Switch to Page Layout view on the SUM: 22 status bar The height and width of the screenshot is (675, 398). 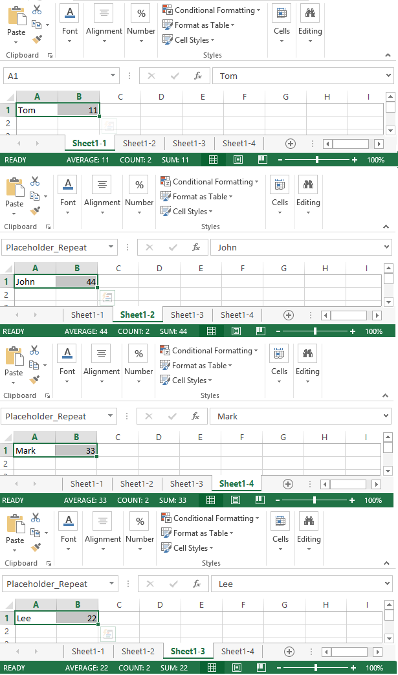237,668
